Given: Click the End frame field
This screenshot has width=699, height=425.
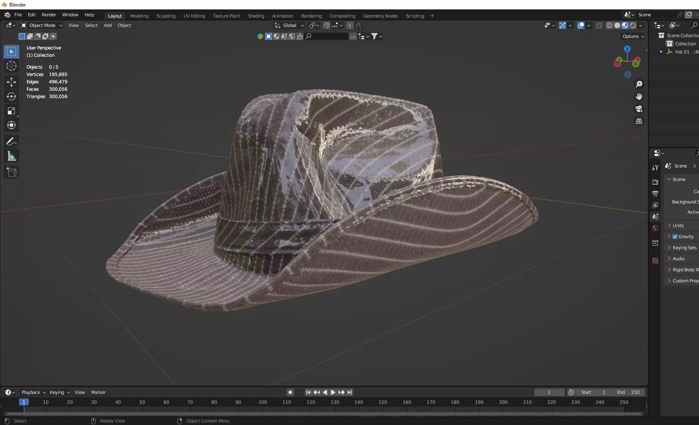Looking at the screenshot, I should pyautogui.click(x=629, y=392).
